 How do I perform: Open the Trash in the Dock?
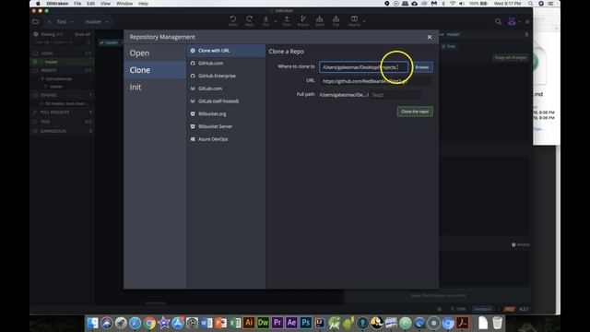point(498,323)
